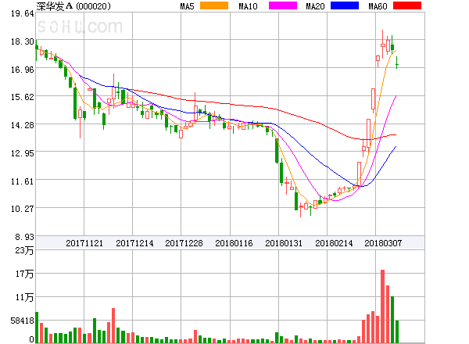Click the 20180131 date label

(x=284, y=243)
